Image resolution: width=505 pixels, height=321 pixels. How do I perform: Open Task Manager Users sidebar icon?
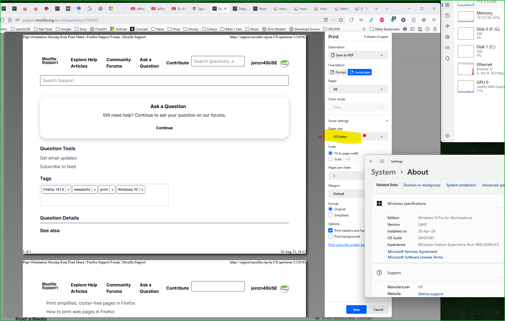click(x=447, y=37)
